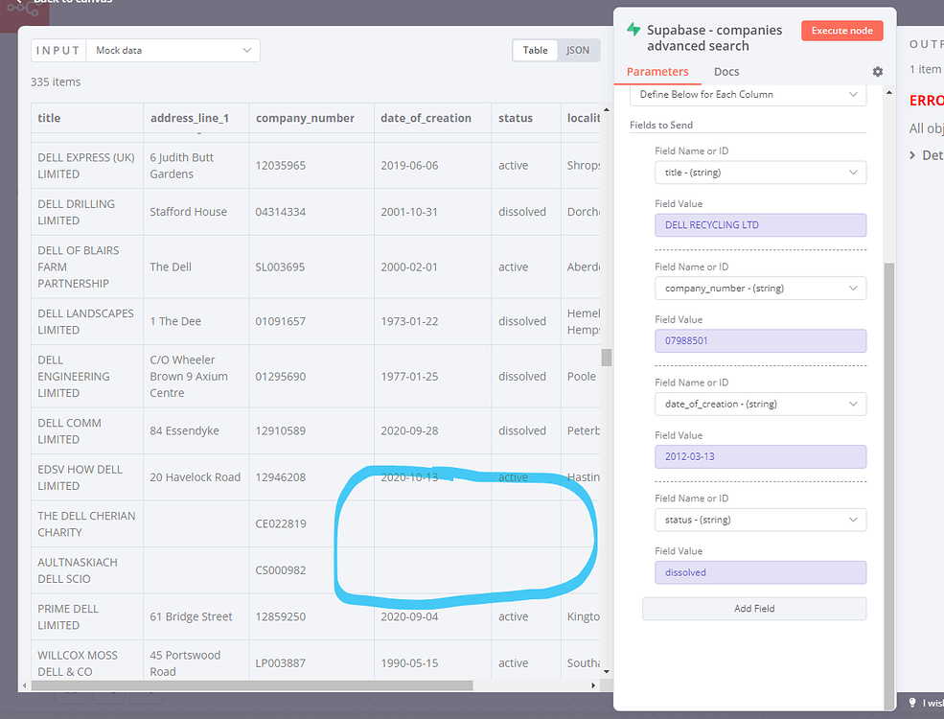Click the Supabase node lightning icon
The image size is (944, 719).
632,30
